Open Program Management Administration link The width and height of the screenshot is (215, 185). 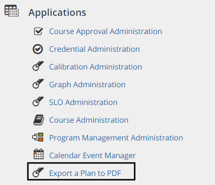click(116, 138)
